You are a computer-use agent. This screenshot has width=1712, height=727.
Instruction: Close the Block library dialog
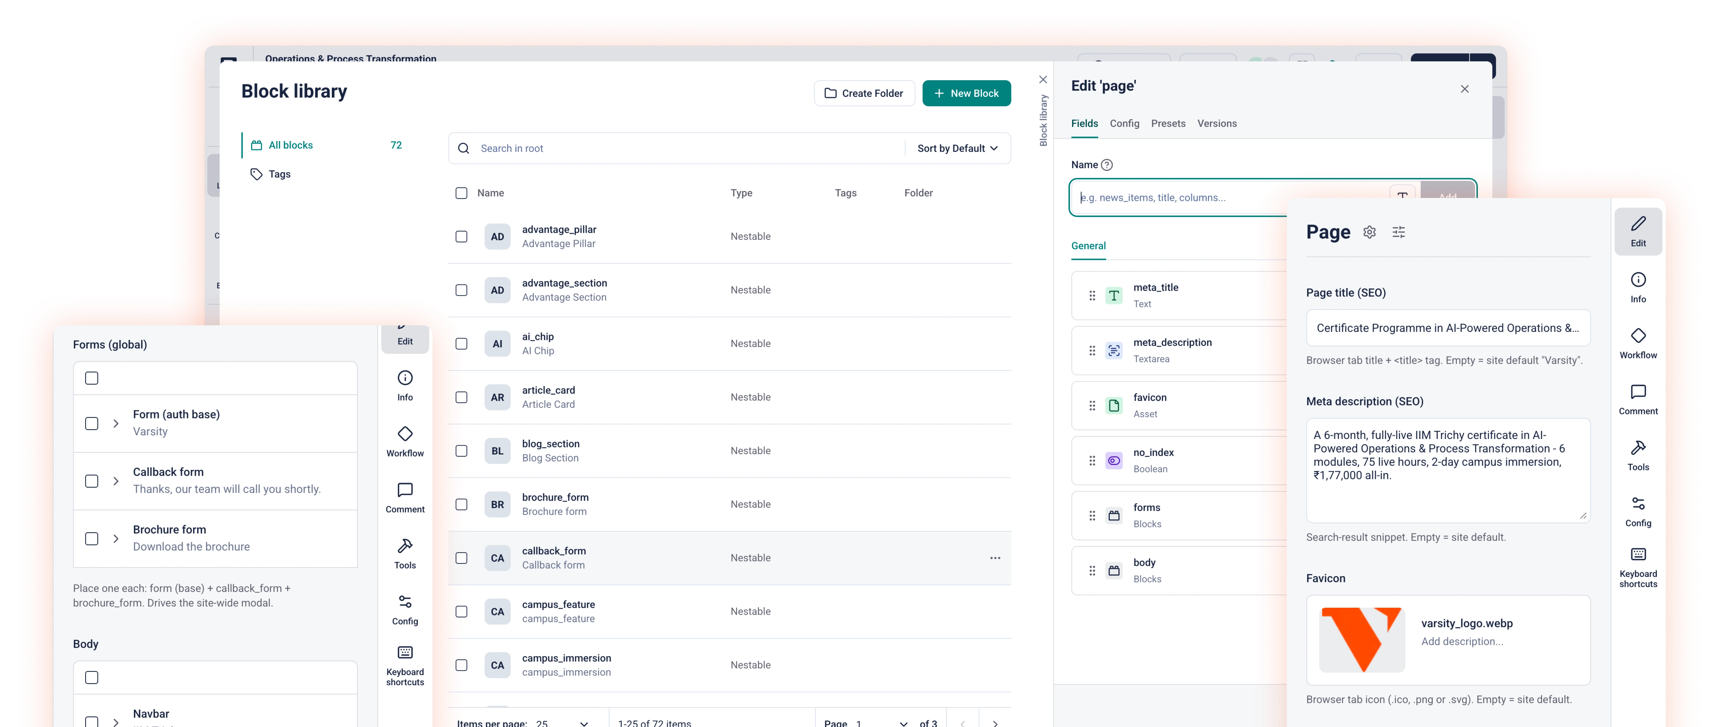(1043, 80)
